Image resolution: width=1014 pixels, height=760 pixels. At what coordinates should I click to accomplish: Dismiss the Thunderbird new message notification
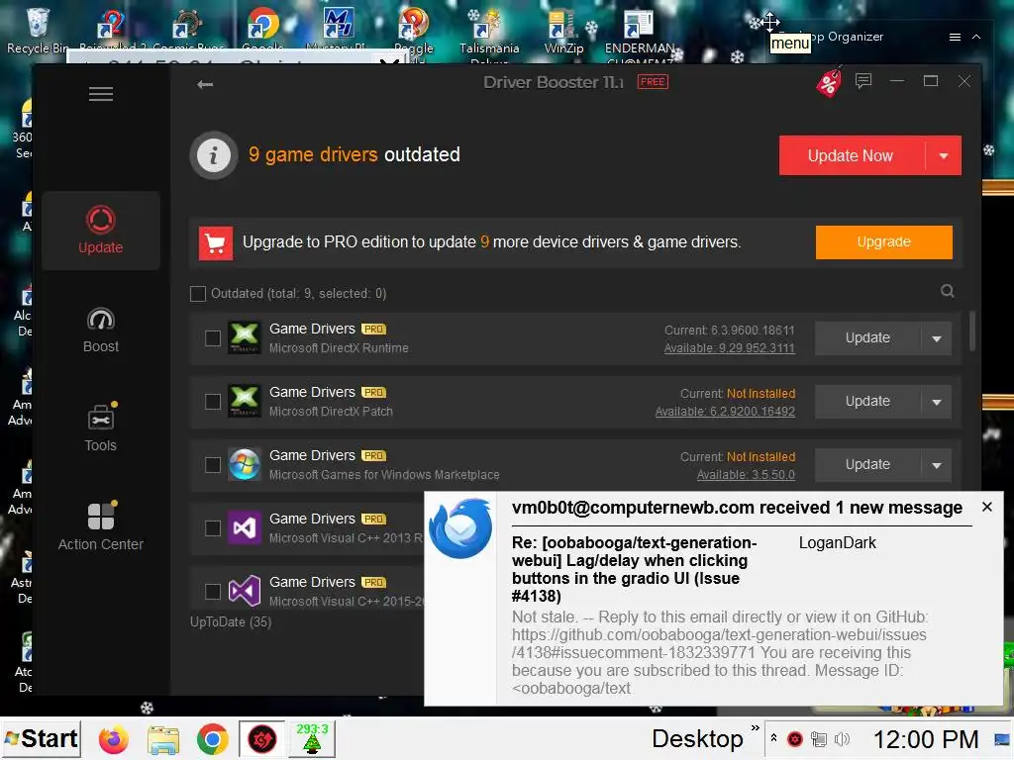pos(987,508)
